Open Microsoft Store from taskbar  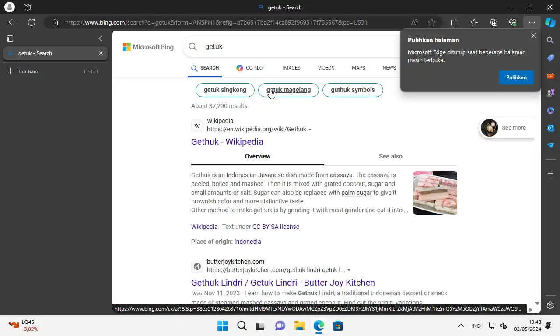point(338,326)
